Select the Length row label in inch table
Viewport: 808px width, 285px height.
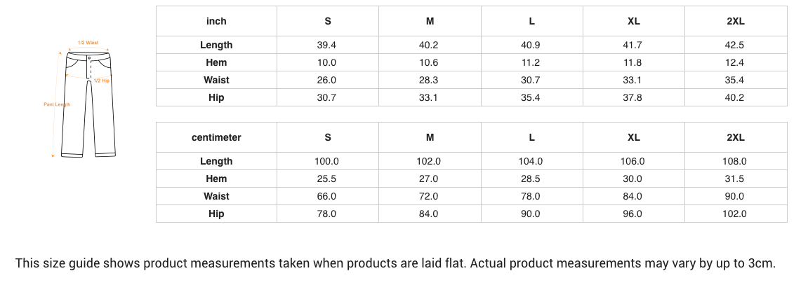tap(216, 45)
